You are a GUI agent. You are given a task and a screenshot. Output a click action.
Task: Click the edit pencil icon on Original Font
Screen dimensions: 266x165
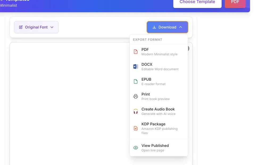[x=21, y=27]
